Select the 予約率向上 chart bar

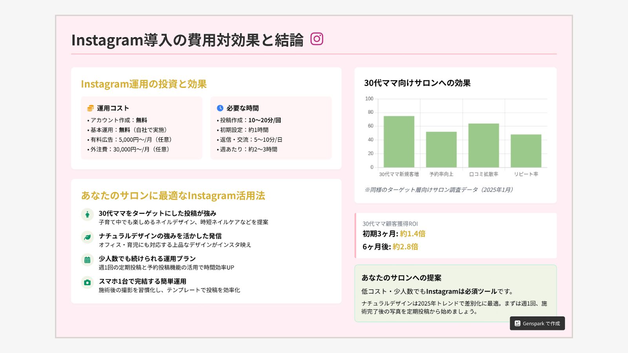tap(441, 149)
